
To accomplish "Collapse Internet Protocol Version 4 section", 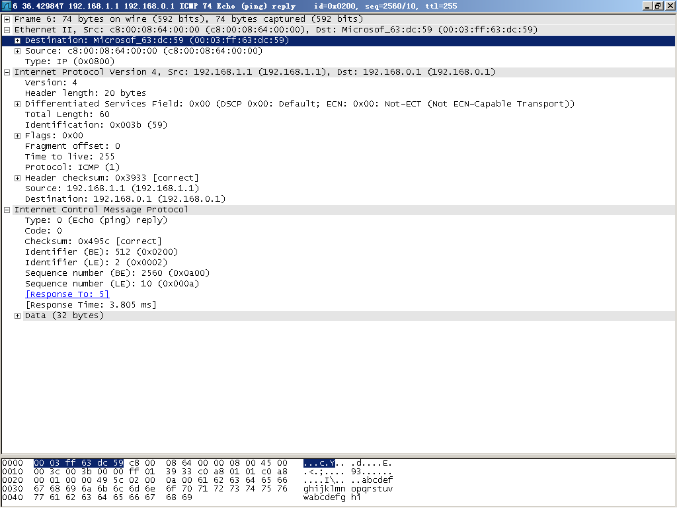I will [x=7, y=72].
